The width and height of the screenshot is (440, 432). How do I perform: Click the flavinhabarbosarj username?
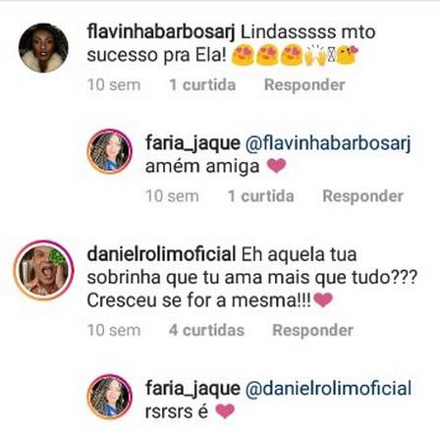(x=161, y=32)
